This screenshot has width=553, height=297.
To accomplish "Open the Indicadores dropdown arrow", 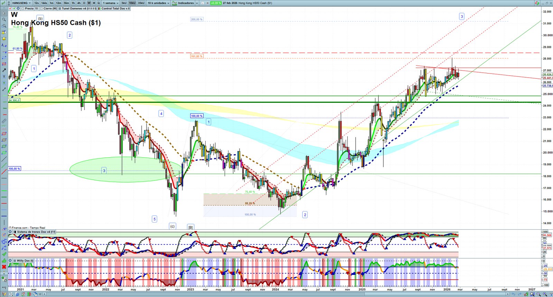I will 197,3.
